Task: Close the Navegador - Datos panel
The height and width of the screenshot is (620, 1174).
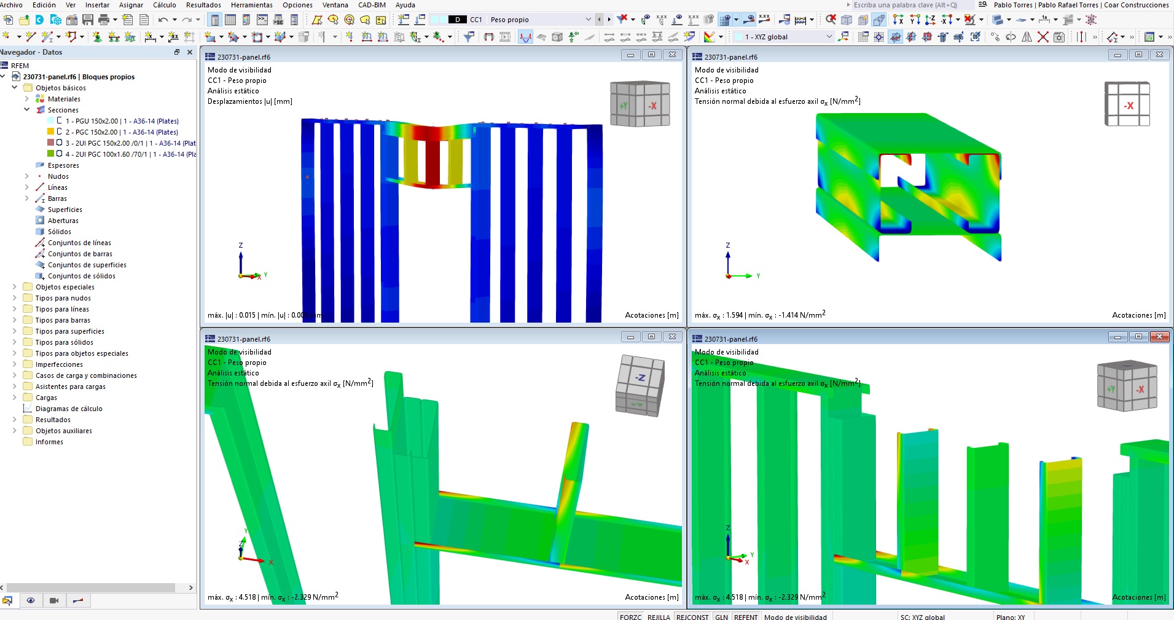Action: coord(190,52)
